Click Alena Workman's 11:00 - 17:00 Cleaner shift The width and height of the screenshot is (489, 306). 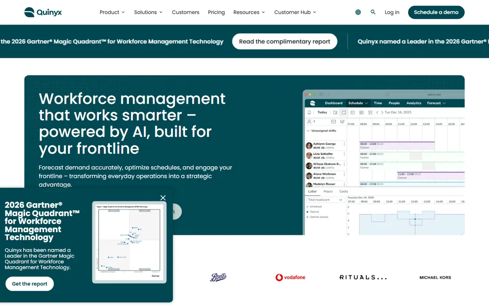pyautogui.click(x=431, y=176)
